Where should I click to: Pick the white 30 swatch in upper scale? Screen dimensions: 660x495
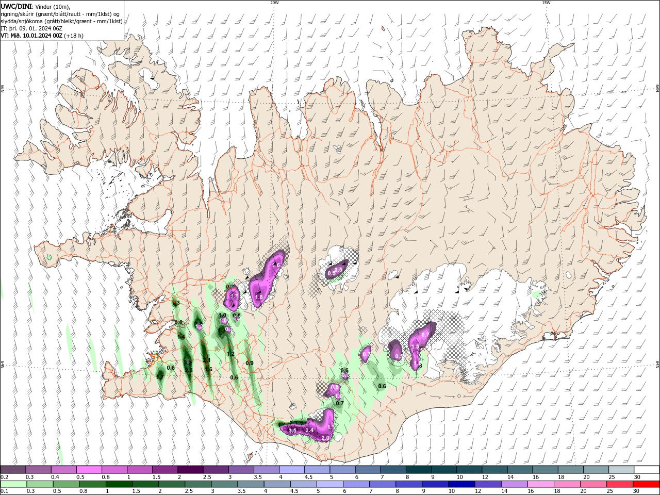pyautogui.click(x=646, y=470)
